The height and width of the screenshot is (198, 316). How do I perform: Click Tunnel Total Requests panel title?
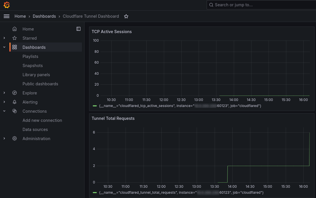point(113,118)
